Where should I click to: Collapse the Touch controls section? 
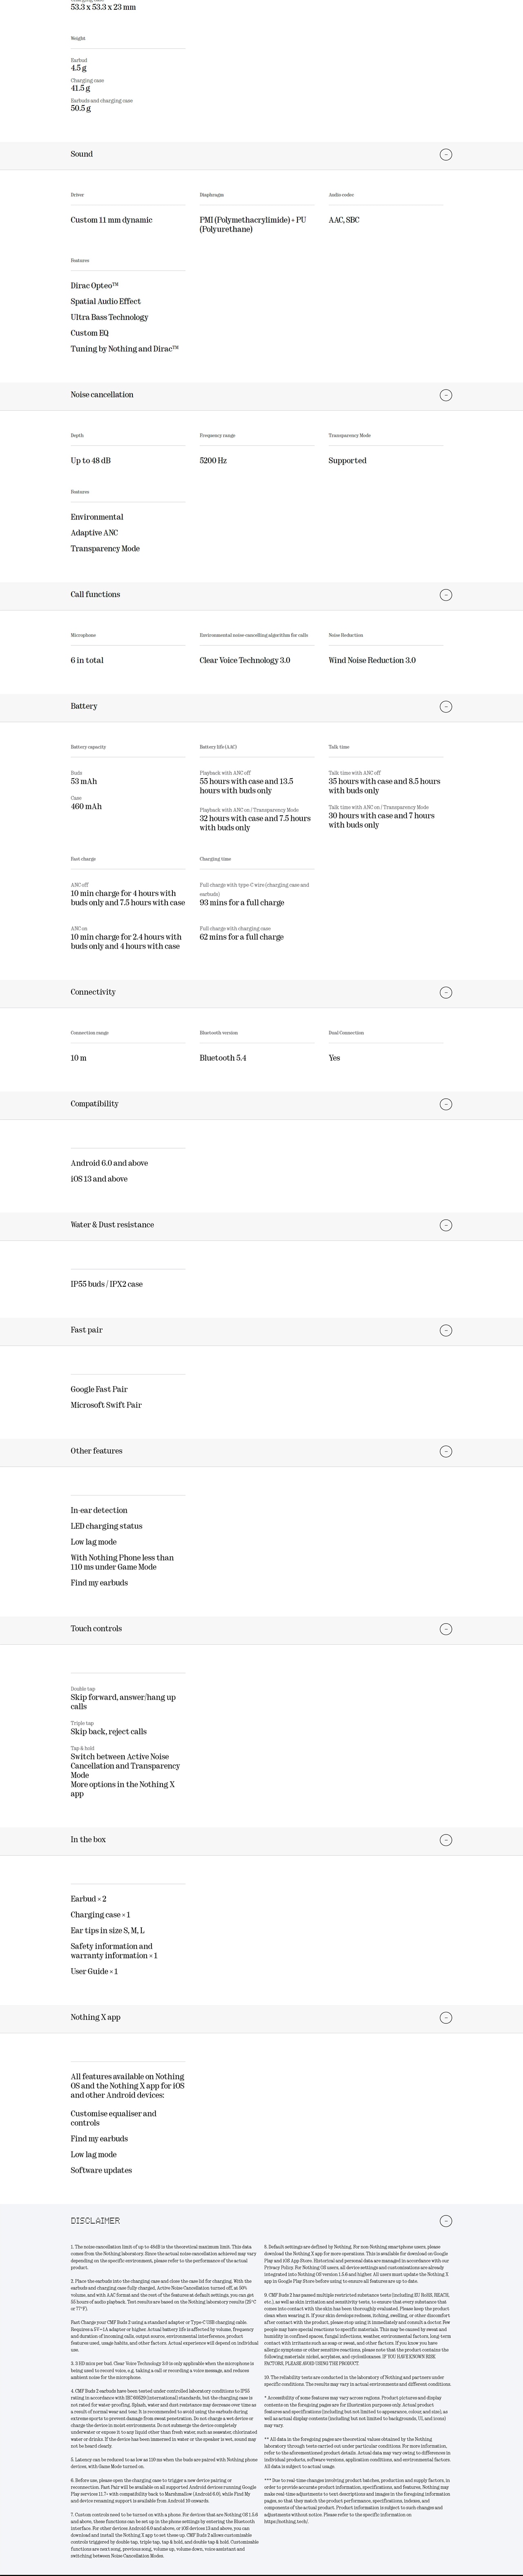446,1629
